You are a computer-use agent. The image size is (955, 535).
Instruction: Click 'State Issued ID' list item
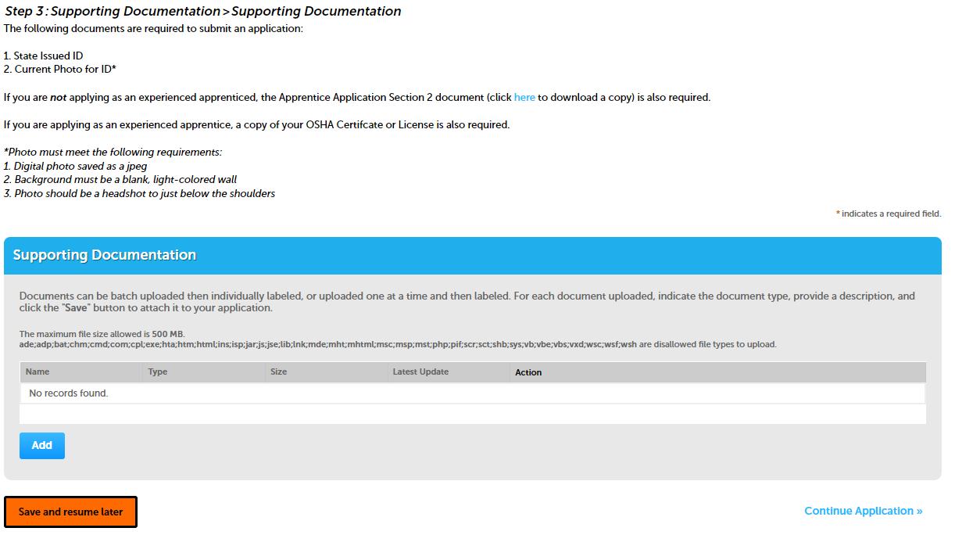(x=48, y=56)
